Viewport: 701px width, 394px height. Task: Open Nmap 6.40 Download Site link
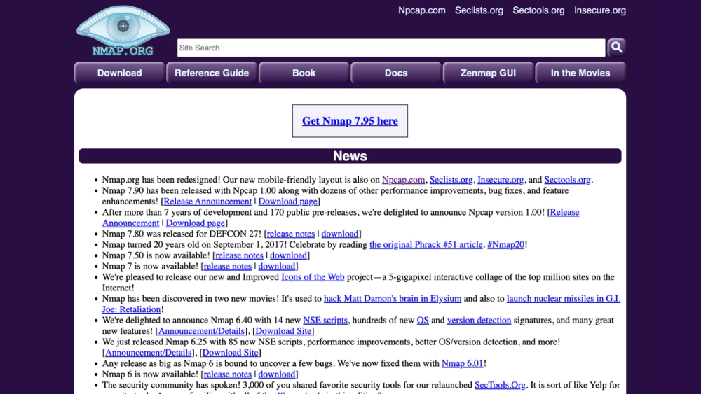pyautogui.click(x=283, y=331)
